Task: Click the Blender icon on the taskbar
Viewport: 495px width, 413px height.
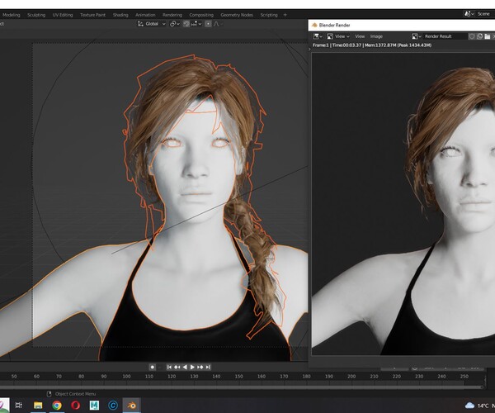Action: [131, 405]
